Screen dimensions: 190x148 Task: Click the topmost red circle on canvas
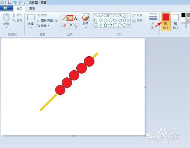[89, 61]
